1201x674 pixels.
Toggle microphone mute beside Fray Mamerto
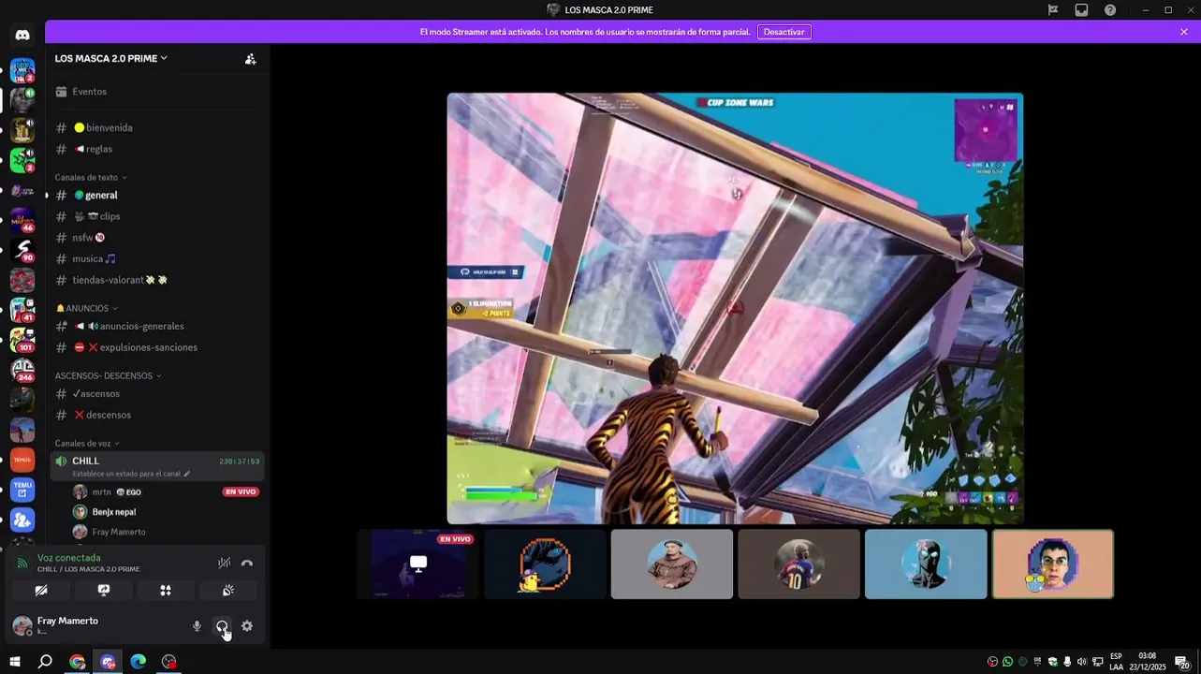[197, 626]
